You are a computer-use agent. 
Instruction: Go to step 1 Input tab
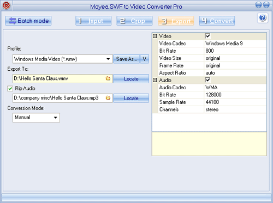93,21
